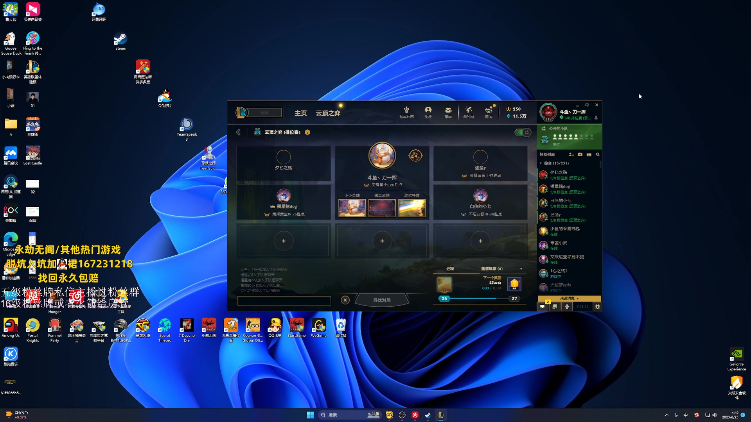
Task: Click the microphone voice icon
Action: (x=567, y=307)
